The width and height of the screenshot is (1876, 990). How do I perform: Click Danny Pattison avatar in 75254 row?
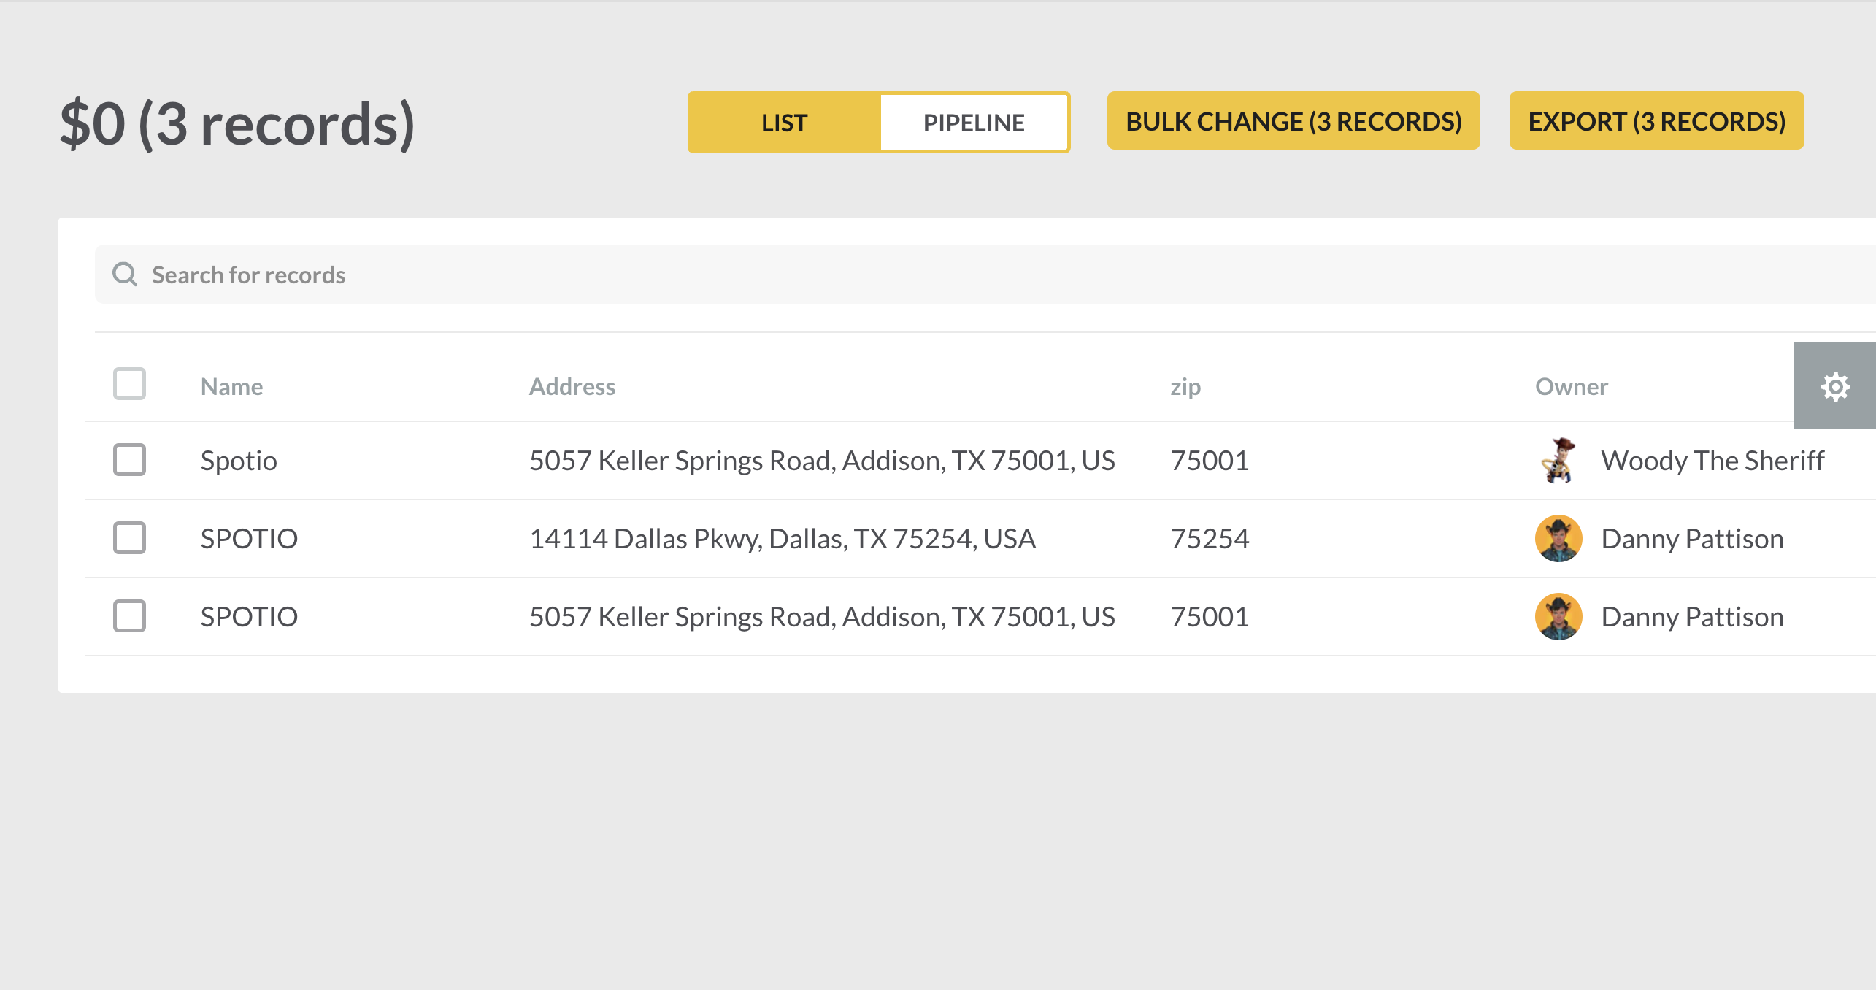pos(1558,539)
